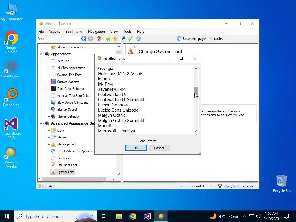This screenshot has width=296, height=222.
Task: Select Microsoft Himalaya font
Action: pos(145,131)
